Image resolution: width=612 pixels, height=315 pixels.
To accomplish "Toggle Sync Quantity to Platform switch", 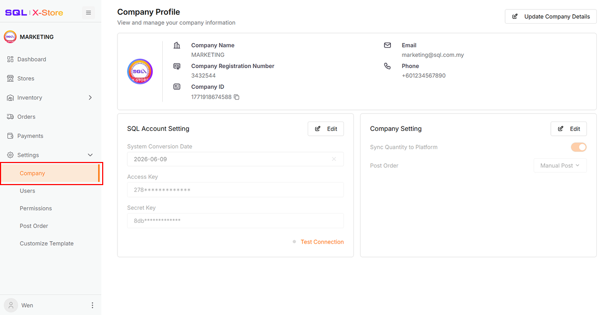I will tap(579, 147).
